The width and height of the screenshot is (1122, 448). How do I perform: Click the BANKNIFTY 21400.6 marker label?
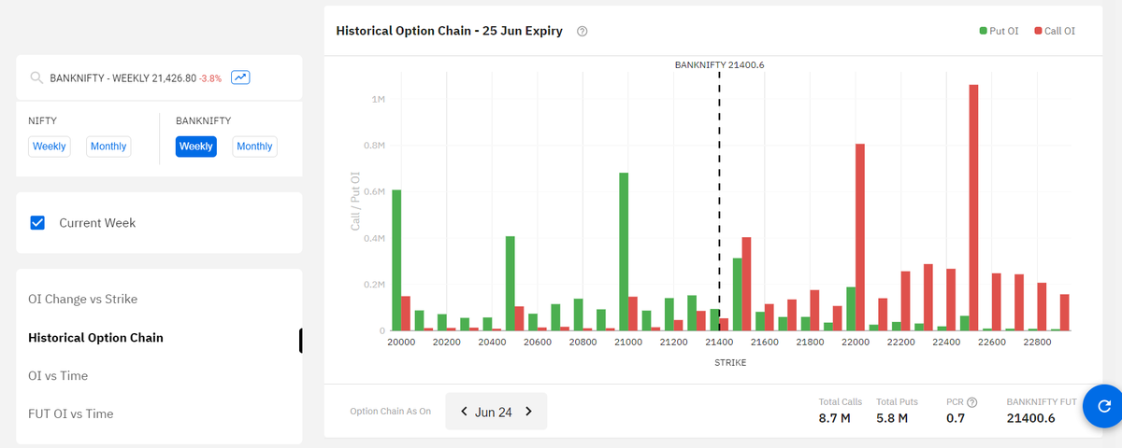(x=720, y=65)
